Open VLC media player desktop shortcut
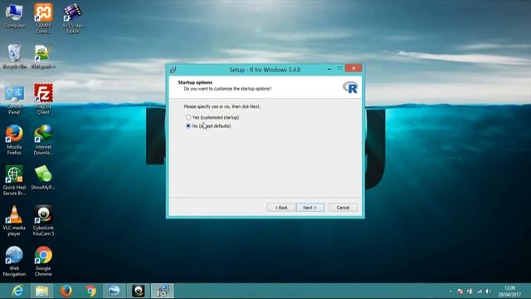531x299 pixels. pyautogui.click(x=14, y=221)
